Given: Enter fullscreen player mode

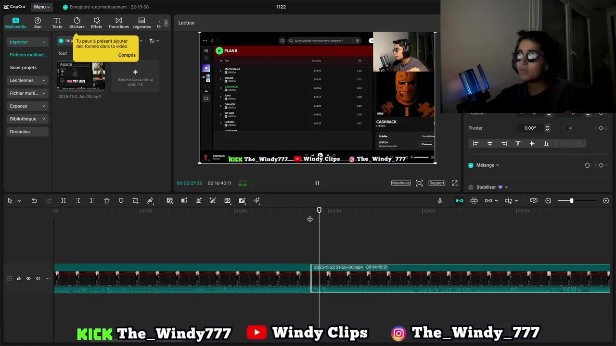Looking at the screenshot, I should pos(455,183).
